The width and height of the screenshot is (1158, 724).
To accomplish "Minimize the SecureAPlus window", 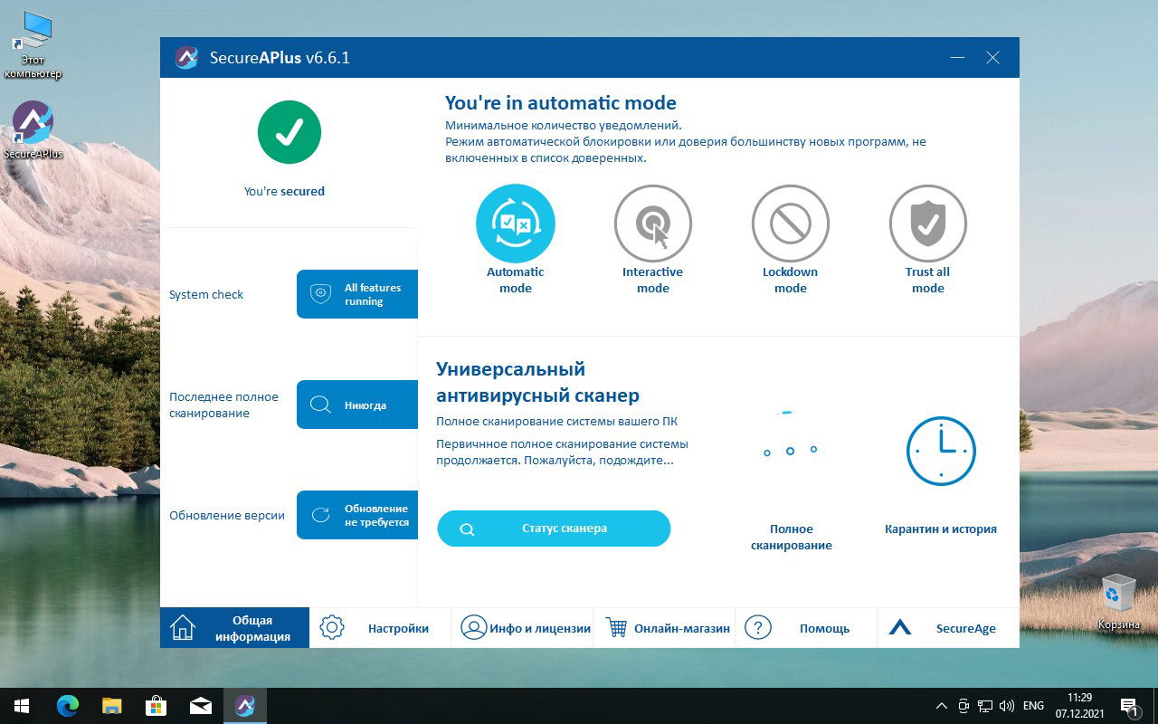I will (958, 58).
